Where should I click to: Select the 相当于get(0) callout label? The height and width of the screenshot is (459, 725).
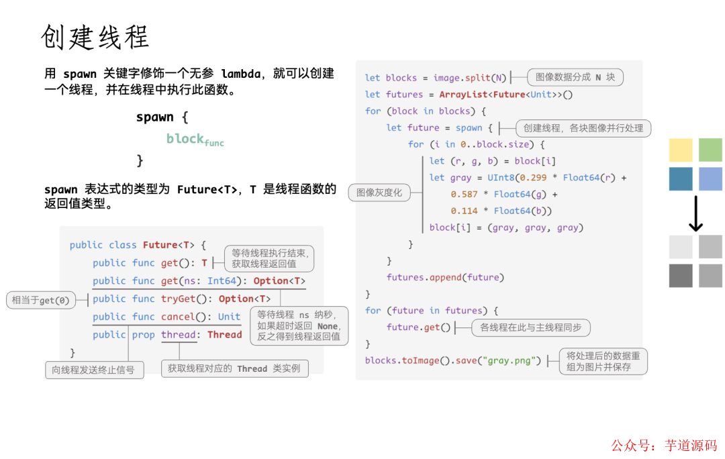[x=42, y=300]
